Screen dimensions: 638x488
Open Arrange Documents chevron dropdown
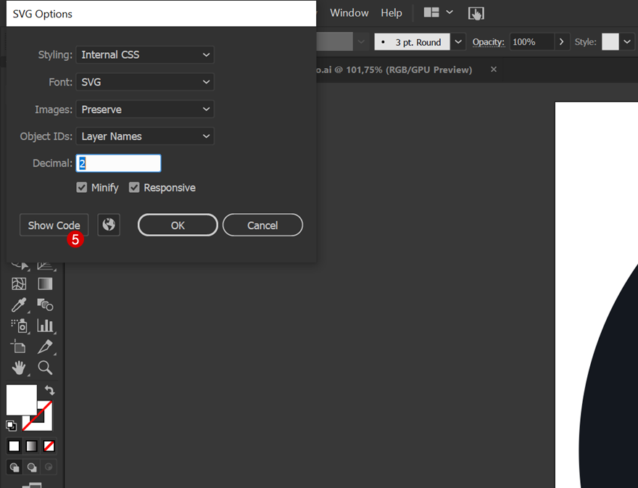[x=449, y=12]
